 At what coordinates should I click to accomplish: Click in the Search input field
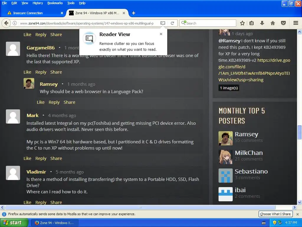click(208, 23)
